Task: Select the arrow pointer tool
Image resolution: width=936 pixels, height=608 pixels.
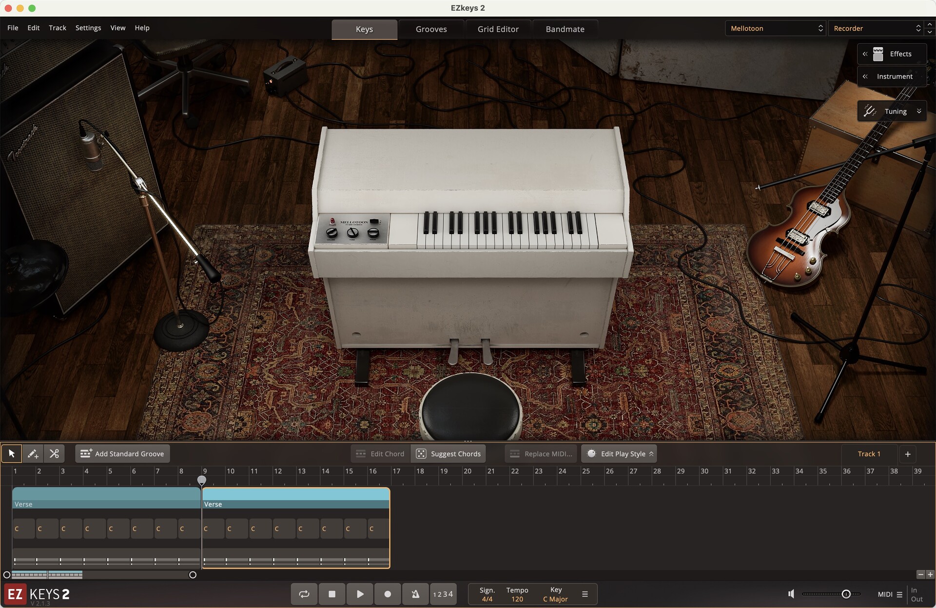Action: (x=12, y=454)
